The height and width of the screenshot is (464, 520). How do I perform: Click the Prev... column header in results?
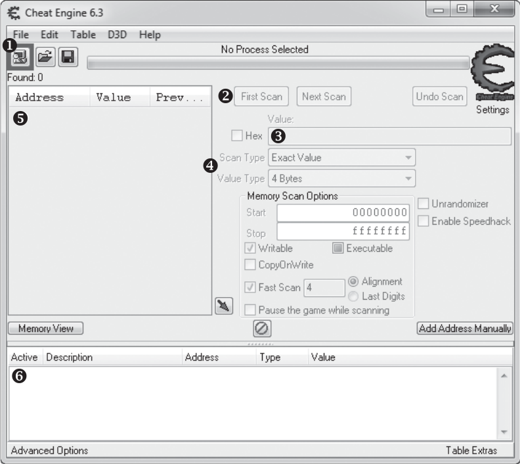180,97
